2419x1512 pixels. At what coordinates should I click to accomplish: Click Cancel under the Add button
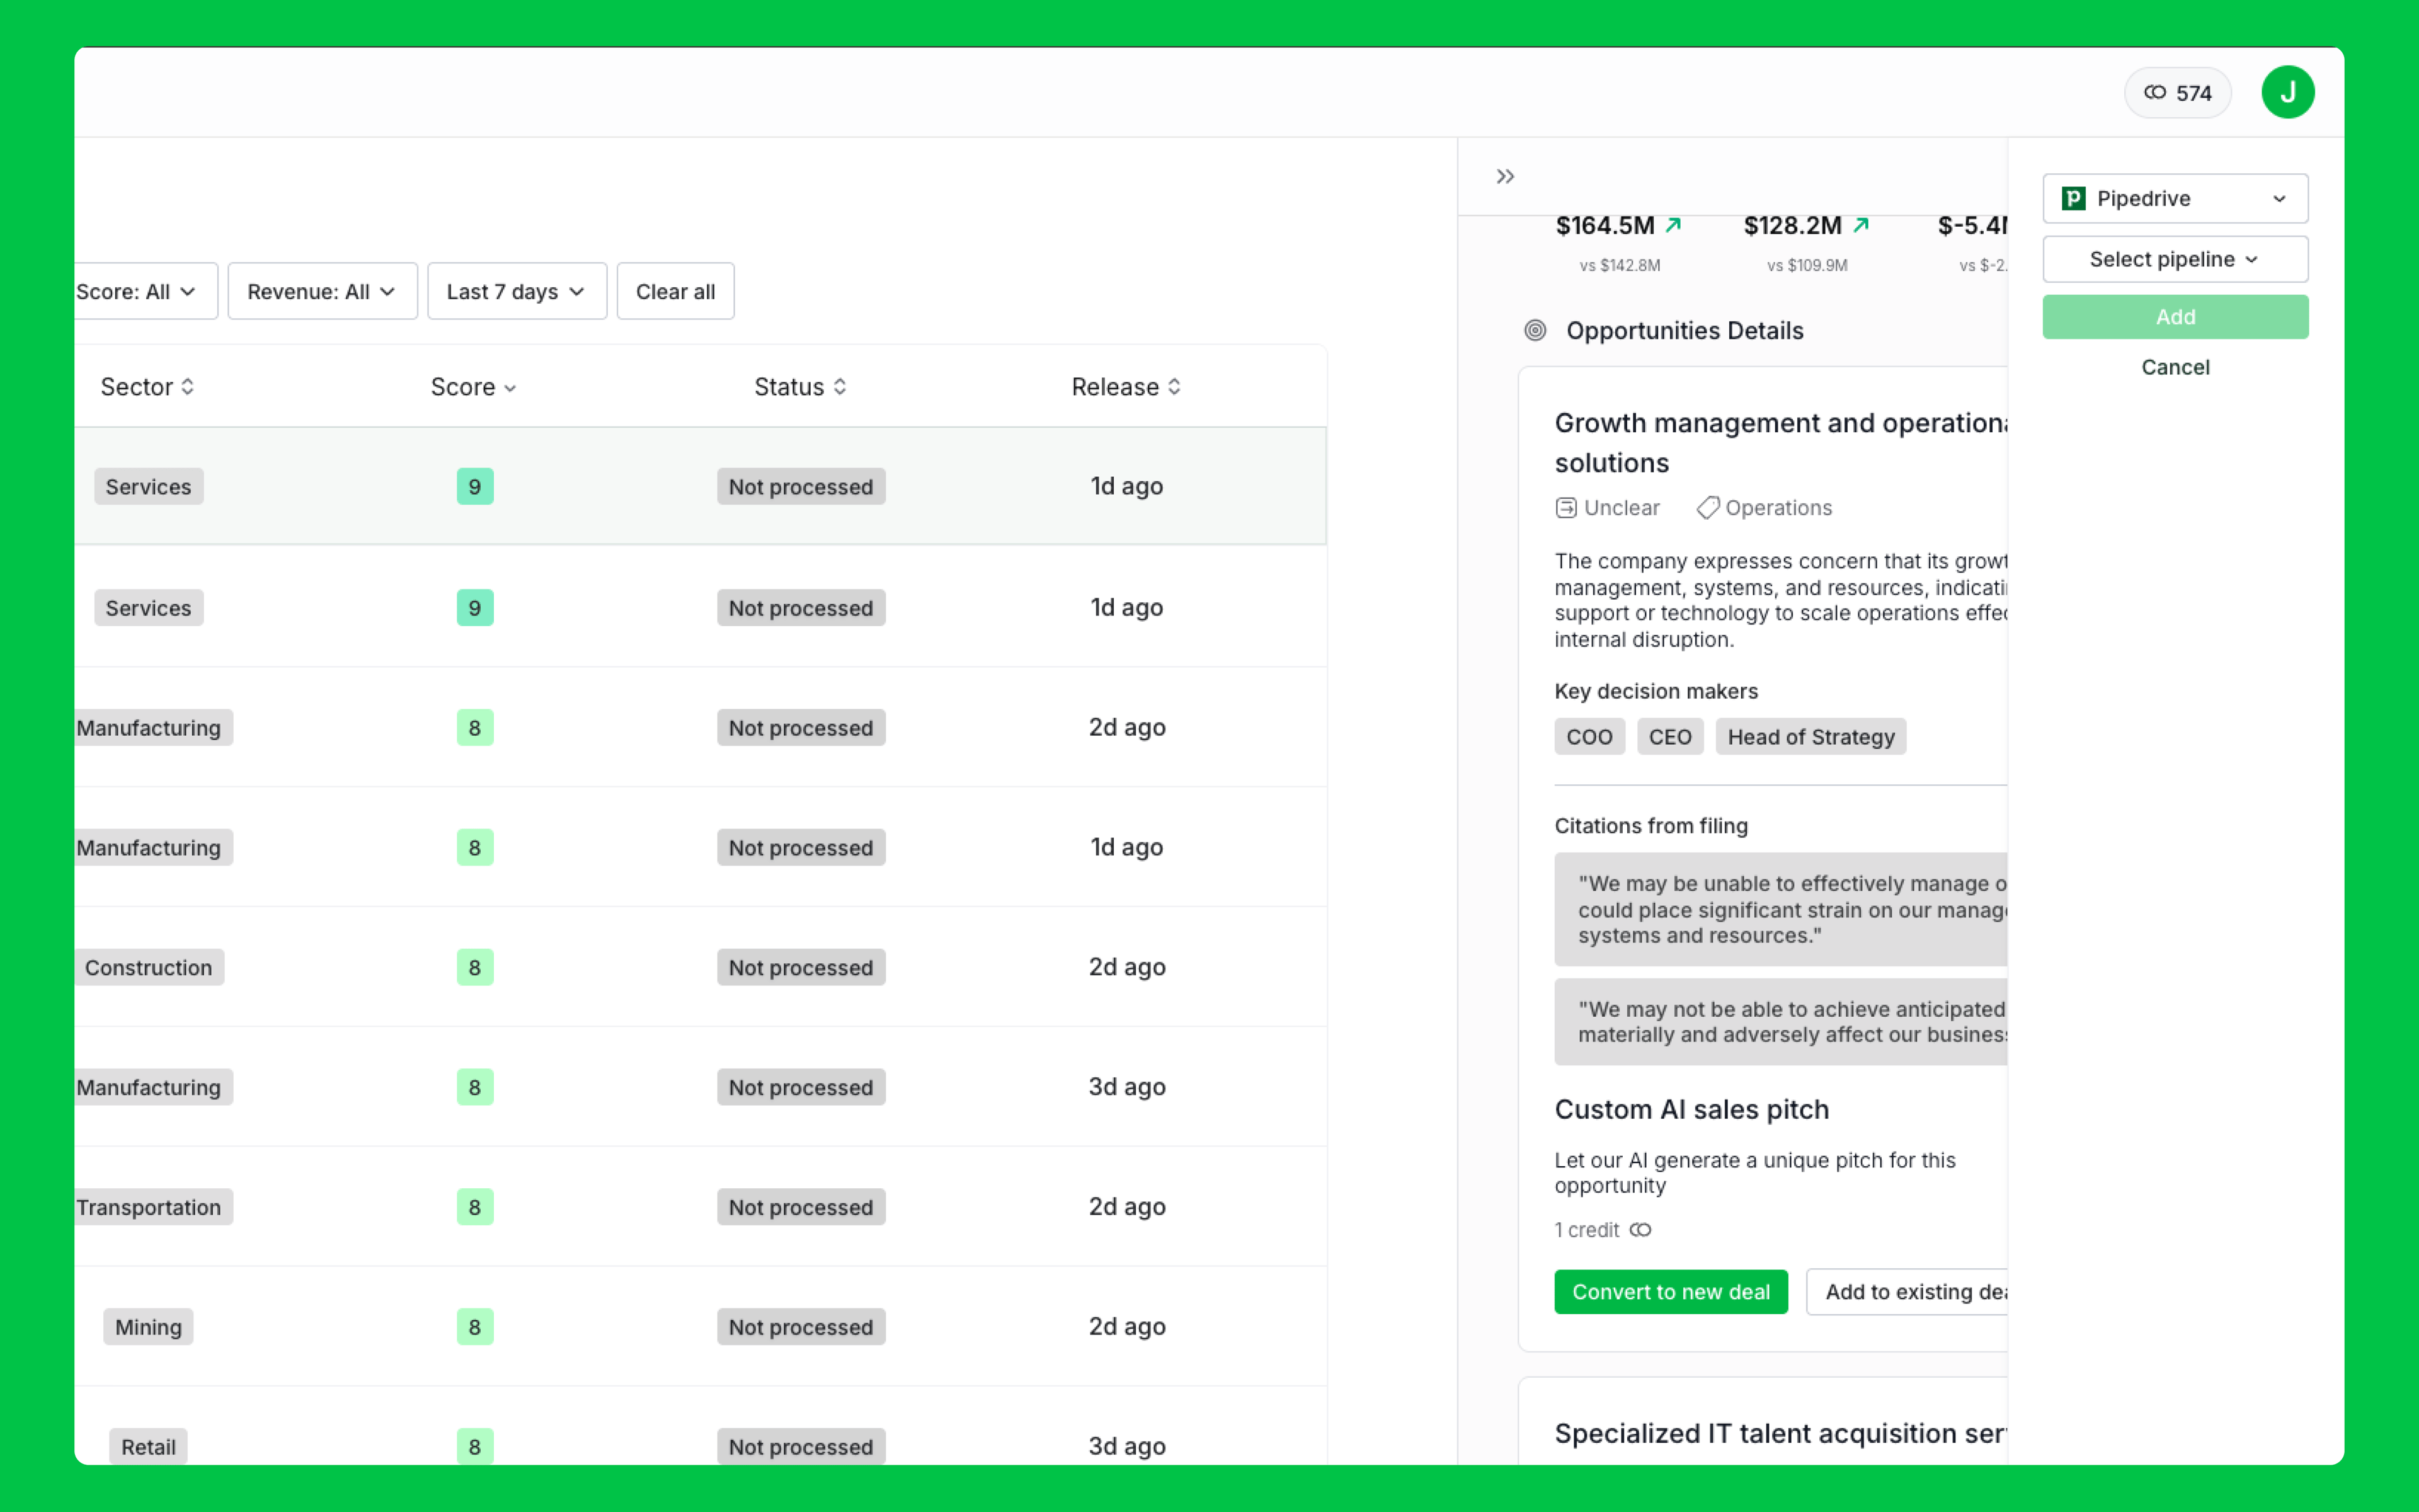[x=2175, y=367]
